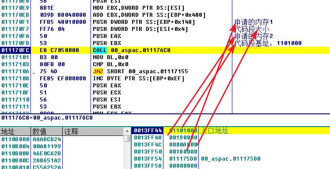This screenshot has width=330, height=169.
Task: Click address 011170E9 in disassembly
Action: tap(15, 8)
